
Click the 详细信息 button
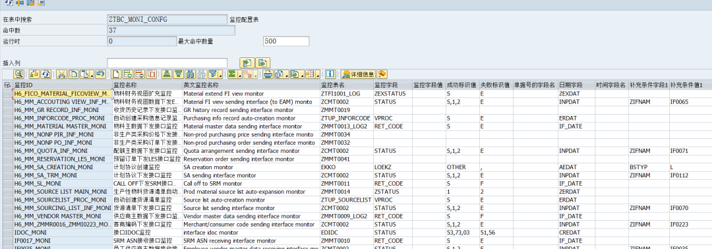point(358,74)
